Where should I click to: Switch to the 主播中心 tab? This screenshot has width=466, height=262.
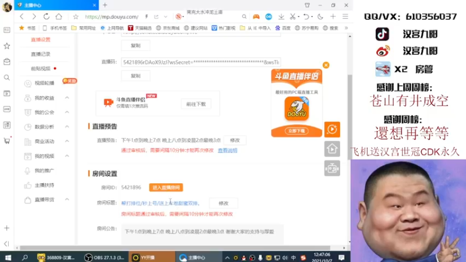click(x=57, y=5)
